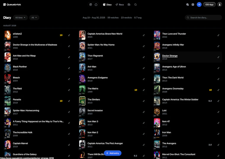Expand the All time dropdown
This screenshot has width=225, height=159.
[x=20, y=17]
